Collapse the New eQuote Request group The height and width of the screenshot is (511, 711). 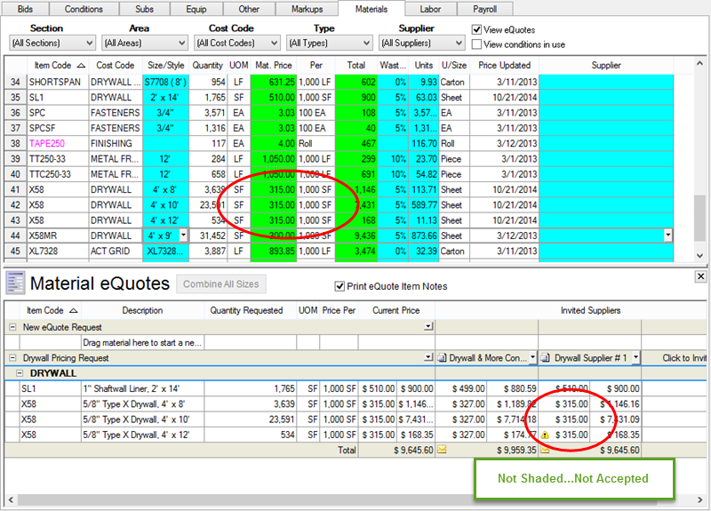tap(12, 327)
